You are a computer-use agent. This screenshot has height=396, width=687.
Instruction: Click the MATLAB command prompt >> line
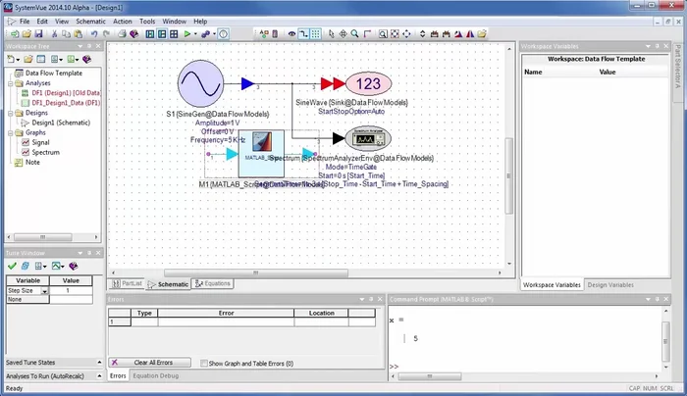click(x=394, y=367)
